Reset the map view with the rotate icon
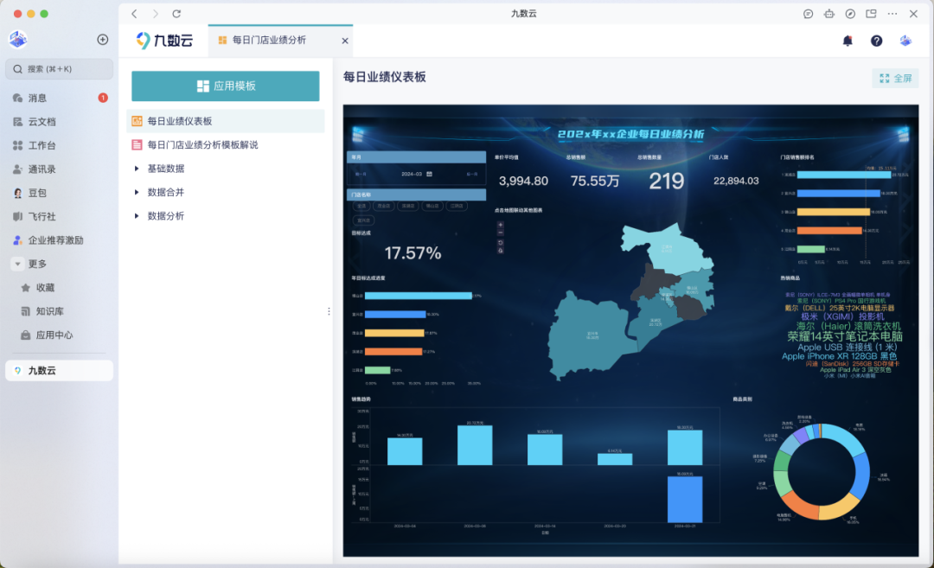Screen dimensions: 934x568 (501, 242)
